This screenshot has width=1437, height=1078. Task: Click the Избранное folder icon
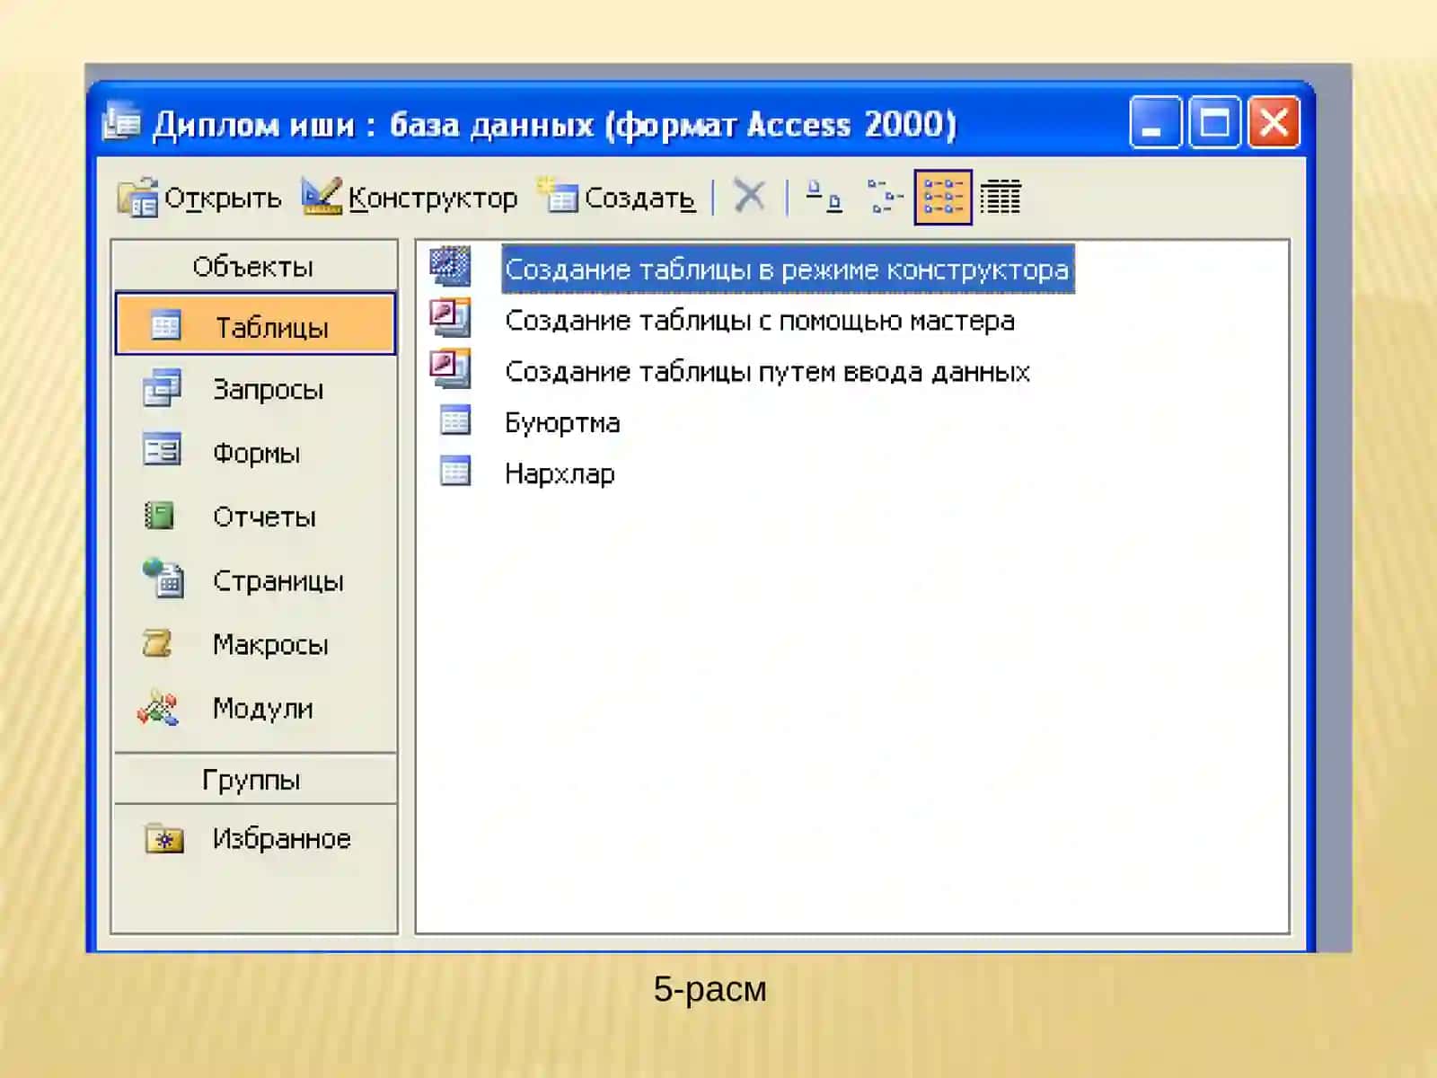(164, 838)
